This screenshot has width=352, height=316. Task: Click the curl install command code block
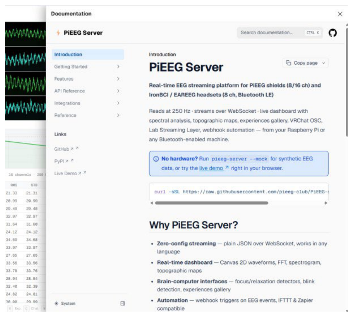pos(239,192)
